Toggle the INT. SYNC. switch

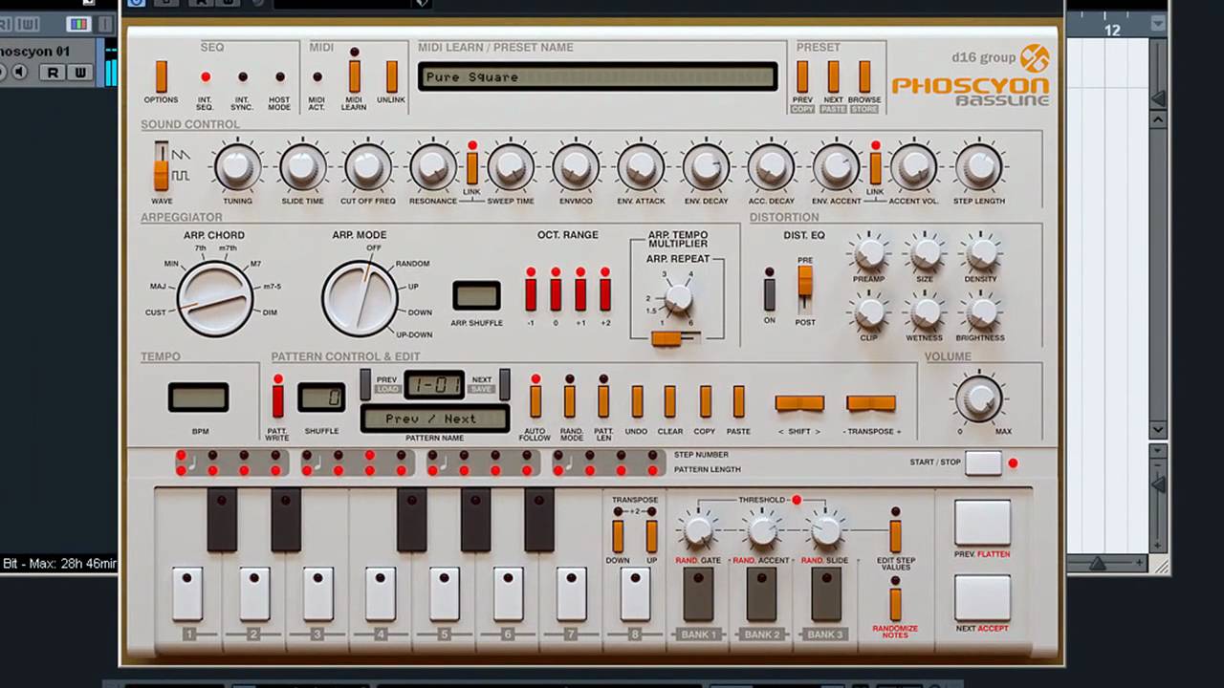(242, 76)
